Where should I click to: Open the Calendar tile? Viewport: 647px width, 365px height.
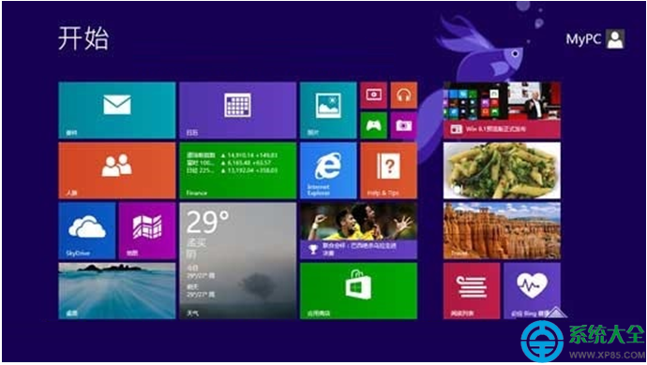pos(237,110)
